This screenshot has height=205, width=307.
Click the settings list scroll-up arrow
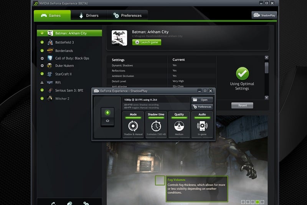coord(266,57)
